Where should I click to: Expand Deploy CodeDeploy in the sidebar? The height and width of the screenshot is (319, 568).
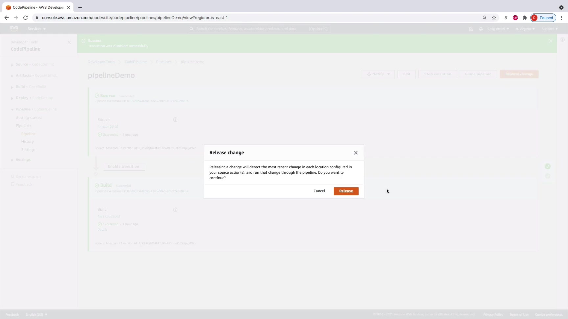[x=12, y=98]
